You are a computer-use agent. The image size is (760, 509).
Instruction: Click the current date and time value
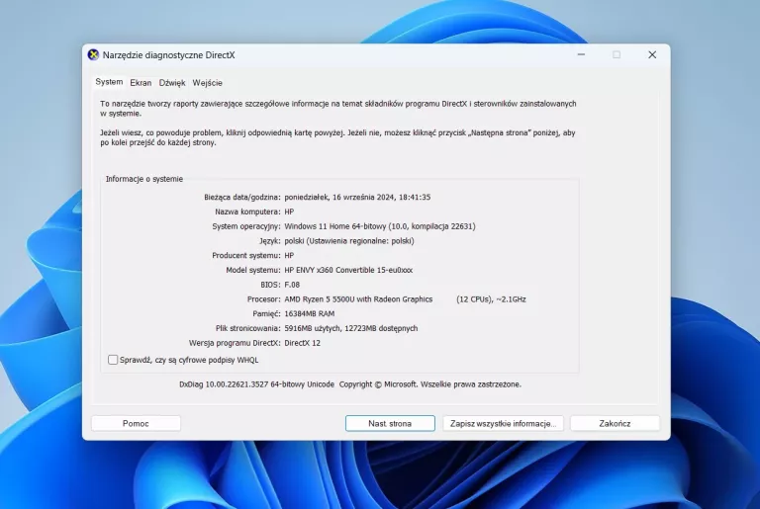coord(357,197)
